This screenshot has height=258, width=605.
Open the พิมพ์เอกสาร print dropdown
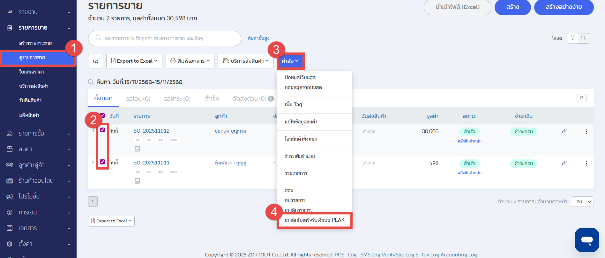pyautogui.click(x=190, y=61)
